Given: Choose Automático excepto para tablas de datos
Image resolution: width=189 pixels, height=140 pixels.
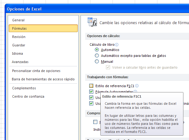Looking at the screenshot, I should click(97, 56).
